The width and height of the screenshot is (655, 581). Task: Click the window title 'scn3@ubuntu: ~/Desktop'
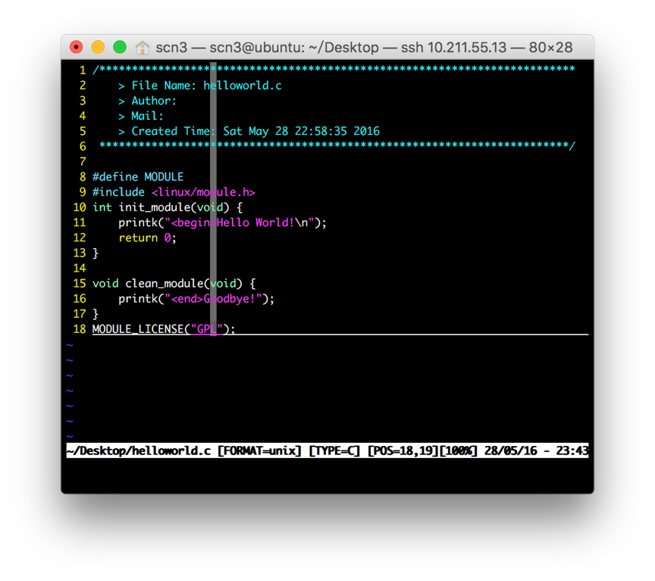click(x=294, y=48)
